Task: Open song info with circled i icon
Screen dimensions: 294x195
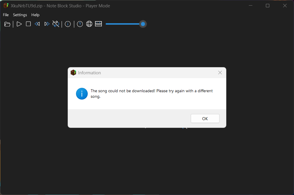Action: pos(68,24)
